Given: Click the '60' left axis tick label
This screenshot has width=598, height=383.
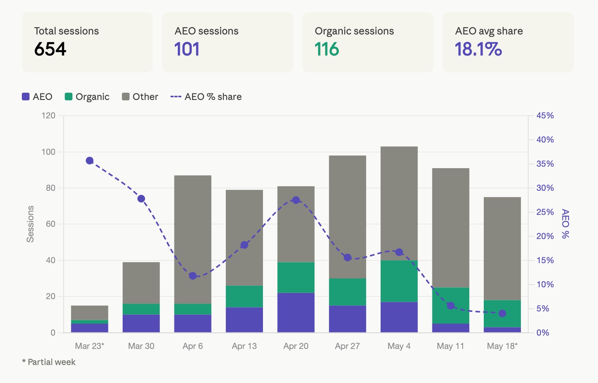Looking at the screenshot, I should coord(51,224).
